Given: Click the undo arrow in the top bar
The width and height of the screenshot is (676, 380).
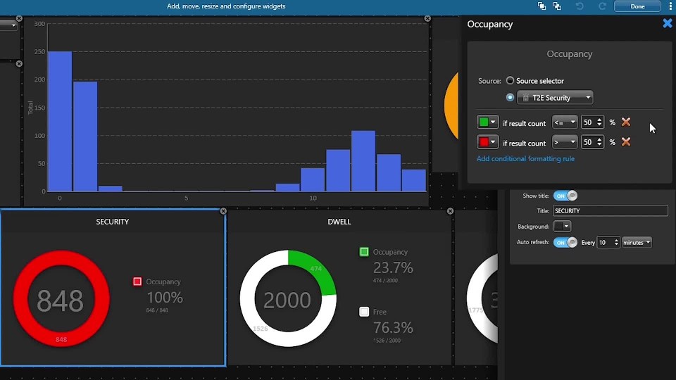Looking at the screenshot, I should pos(580,6).
